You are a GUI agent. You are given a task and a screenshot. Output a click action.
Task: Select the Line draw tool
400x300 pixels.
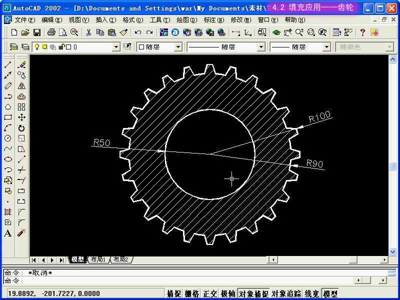(x=8, y=65)
